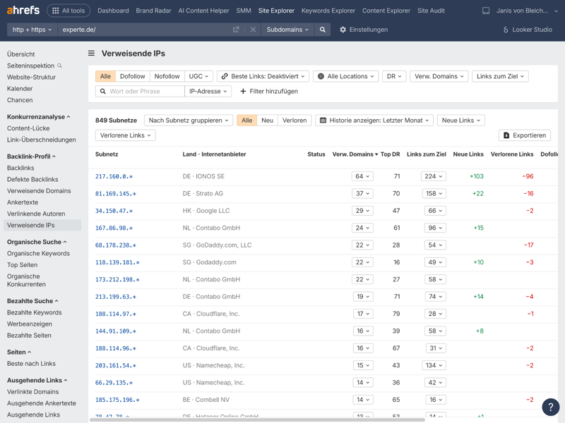Click the Exportieren button
565x423 pixels.
[524, 135]
